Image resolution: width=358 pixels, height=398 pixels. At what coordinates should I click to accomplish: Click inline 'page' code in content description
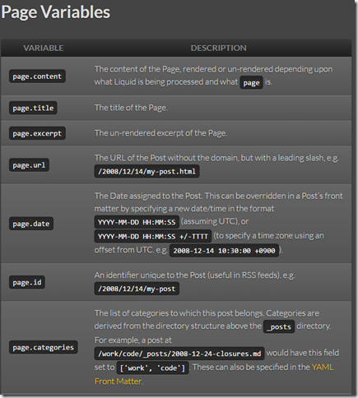click(x=251, y=82)
